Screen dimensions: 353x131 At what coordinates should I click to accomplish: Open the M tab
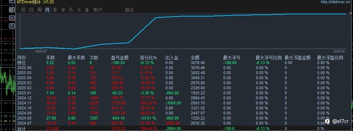pos(79,10)
